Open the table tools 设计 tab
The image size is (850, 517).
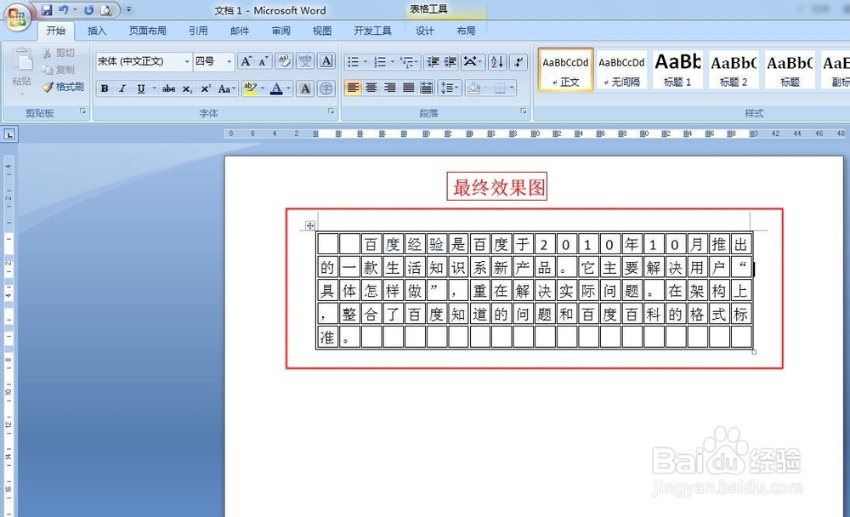425,31
